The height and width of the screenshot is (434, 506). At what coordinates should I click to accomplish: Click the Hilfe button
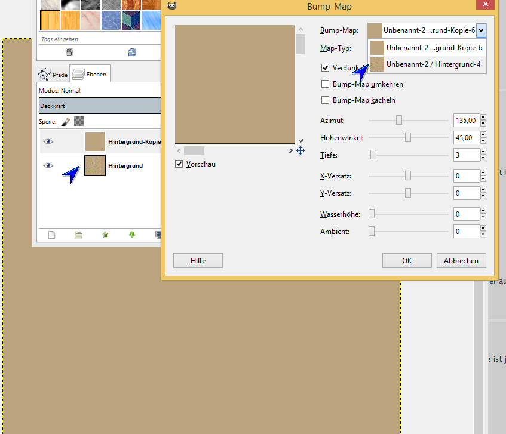click(198, 260)
